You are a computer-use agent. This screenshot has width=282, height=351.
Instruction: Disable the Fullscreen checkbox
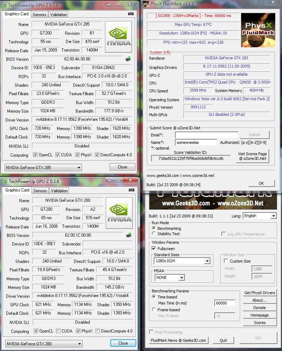pos(154,248)
